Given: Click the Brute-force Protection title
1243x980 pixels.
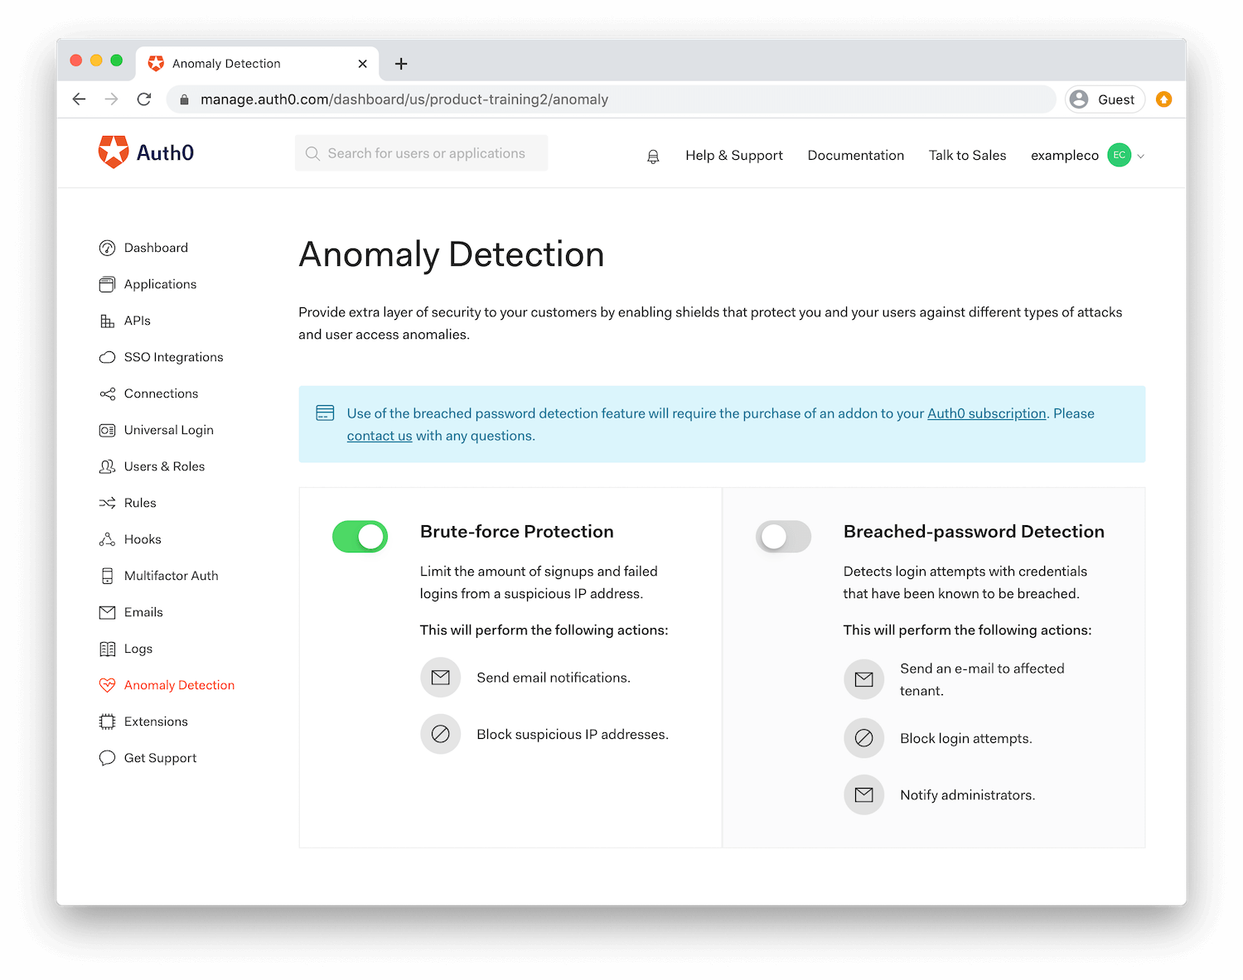Looking at the screenshot, I should (x=517, y=532).
